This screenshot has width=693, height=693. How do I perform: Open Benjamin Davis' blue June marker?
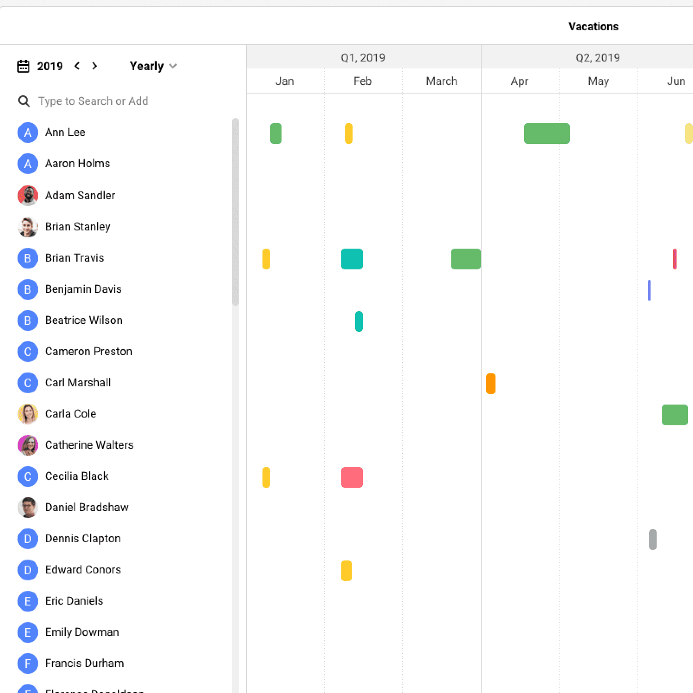coord(649,290)
